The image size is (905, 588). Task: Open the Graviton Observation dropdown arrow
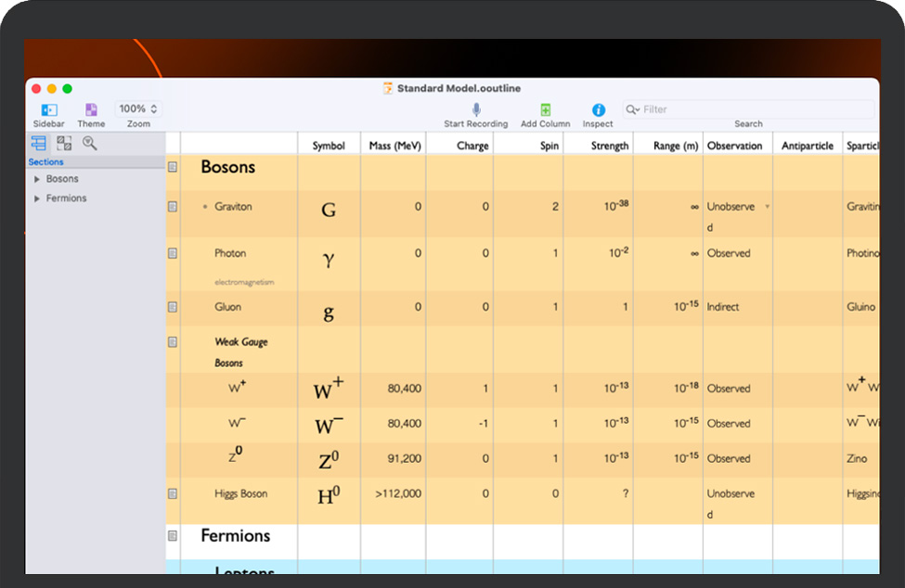(x=767, y=207)
